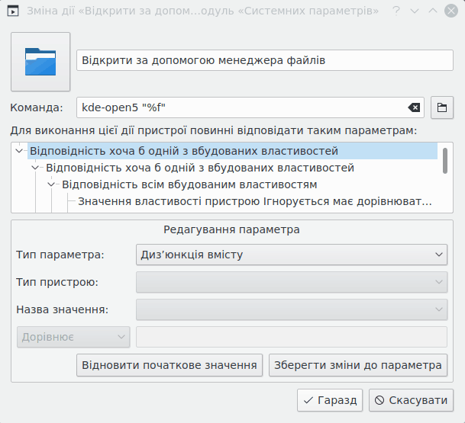Screen dimensions: 465x423
Task: Collapse the top-level tree node
Action: click(x=20, y=151)
